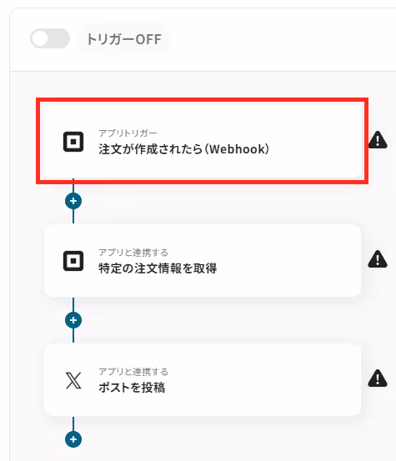Open the 注文が作成されたら(Webhook) trigger card
396x461 pixels.
[203, 142]
